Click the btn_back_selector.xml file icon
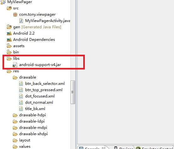 21,84
